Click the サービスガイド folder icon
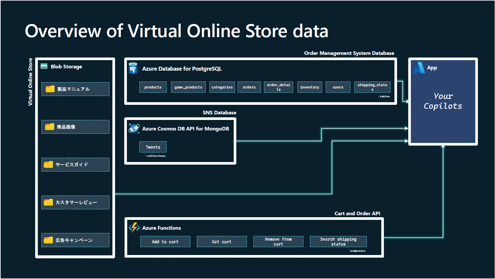The height and width of the screenshot is (279, 495). click(x=48, y=165)
